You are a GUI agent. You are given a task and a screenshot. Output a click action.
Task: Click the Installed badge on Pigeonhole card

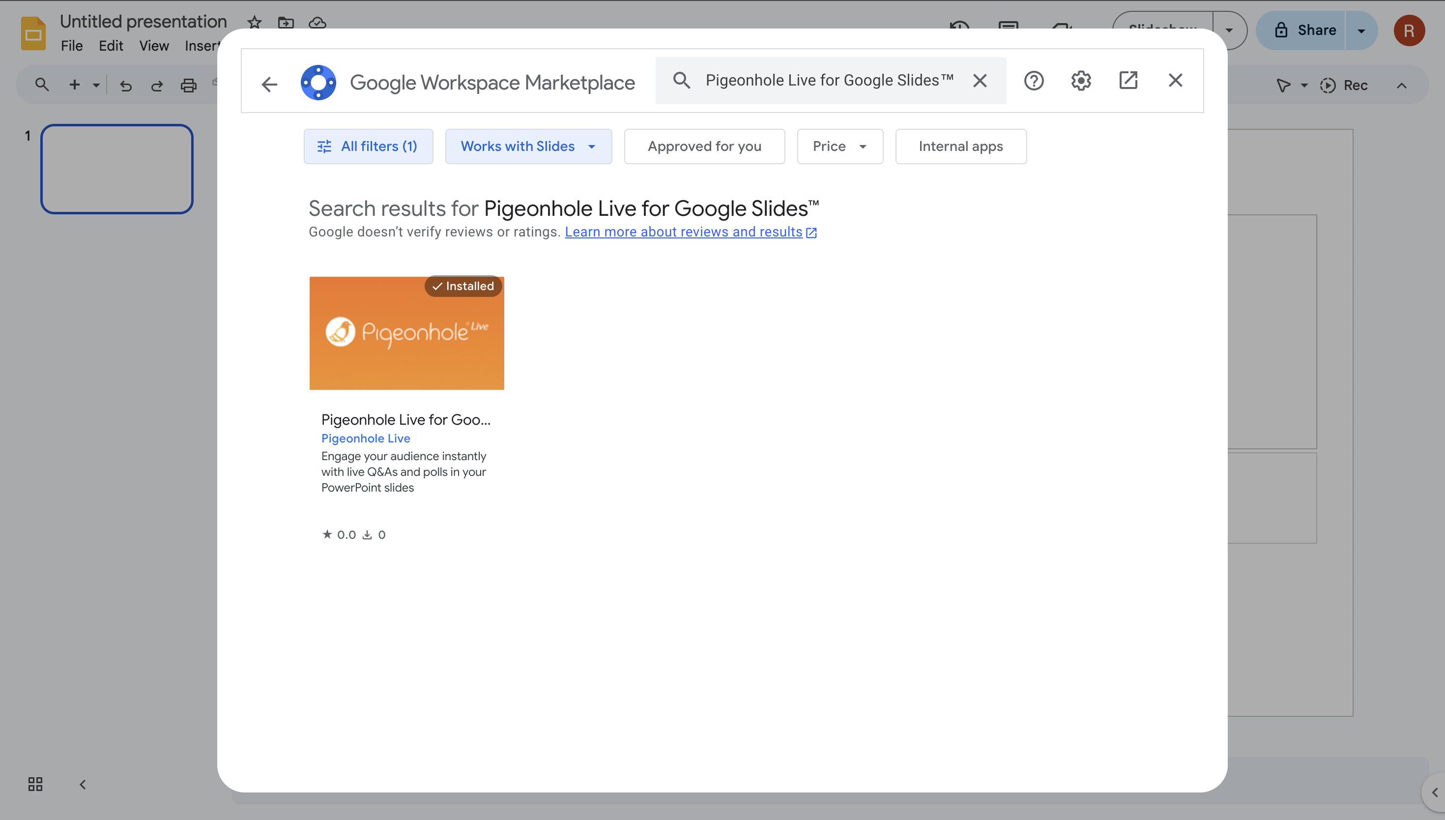point(462,286)
